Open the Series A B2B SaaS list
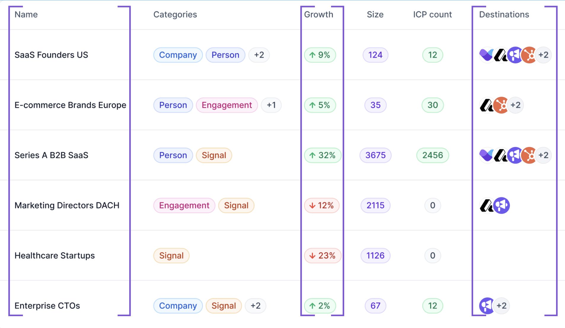The height and width of the screenshot is (328, 565). pos(52,155)
